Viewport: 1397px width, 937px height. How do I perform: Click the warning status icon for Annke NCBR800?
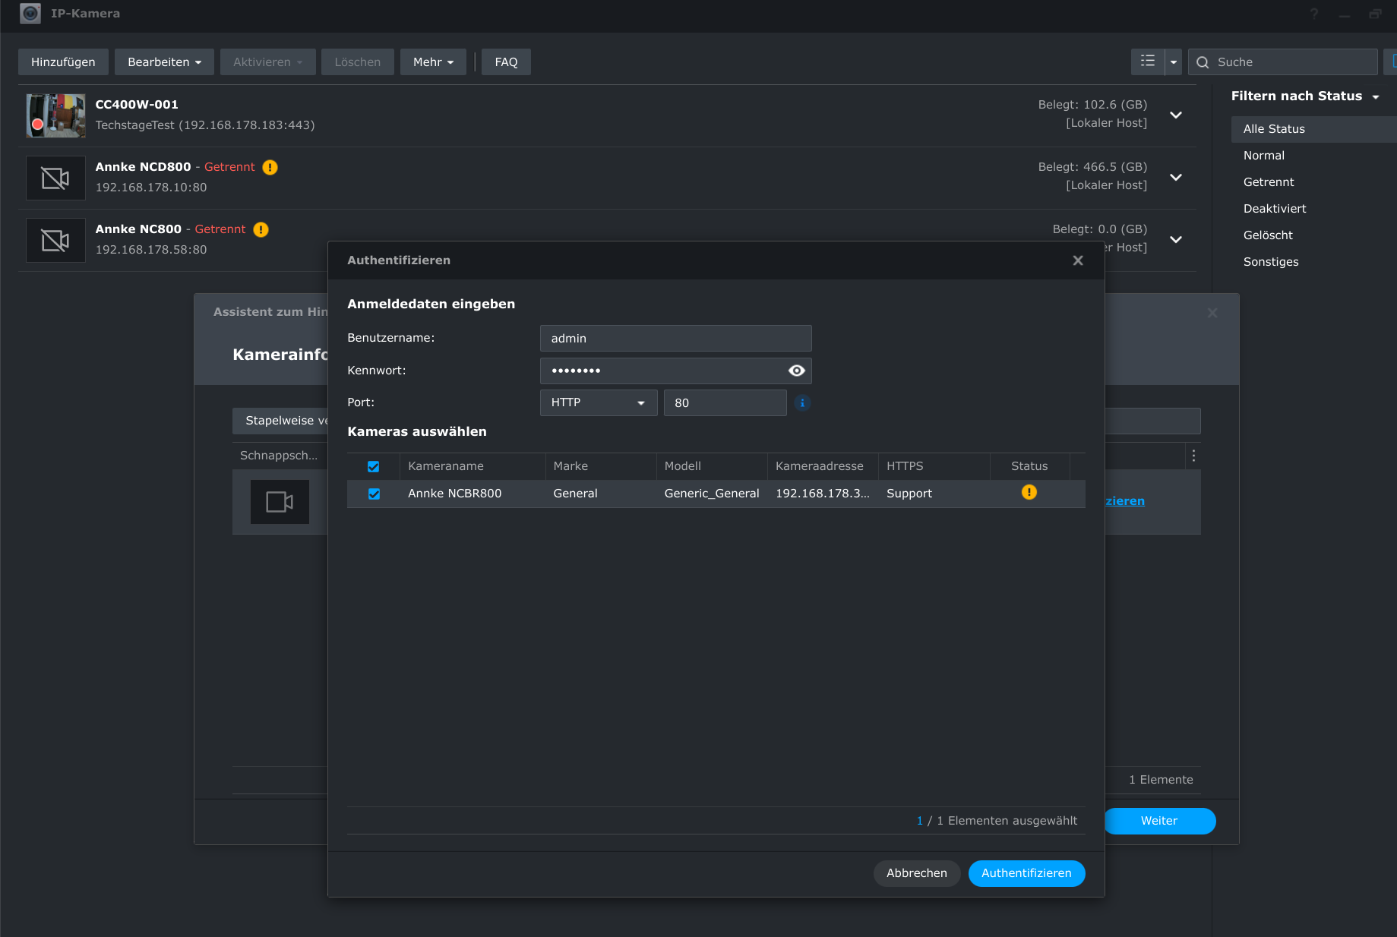[x=1029, y=493]
